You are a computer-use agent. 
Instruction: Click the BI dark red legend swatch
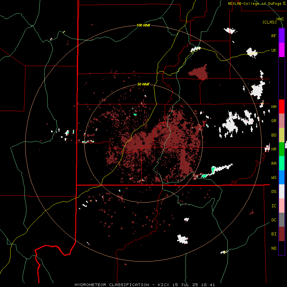pos(282,234)
